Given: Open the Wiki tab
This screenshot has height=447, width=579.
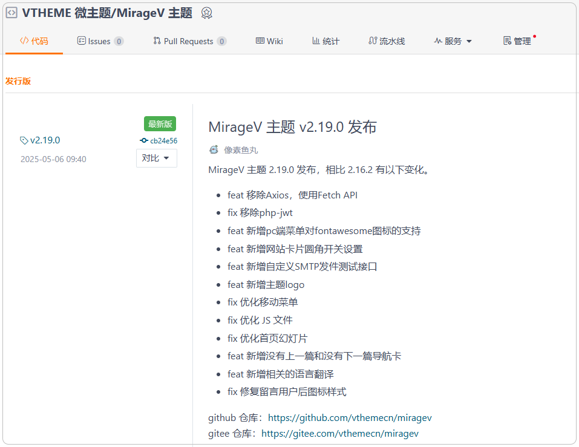Looking at the screenshot, I should pyautogui.click(x=269, y=41).
